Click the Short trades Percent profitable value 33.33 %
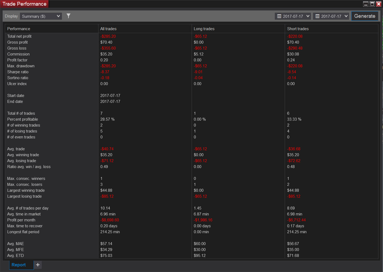Viewport: 383px width, 272px height. coord(294,119)
